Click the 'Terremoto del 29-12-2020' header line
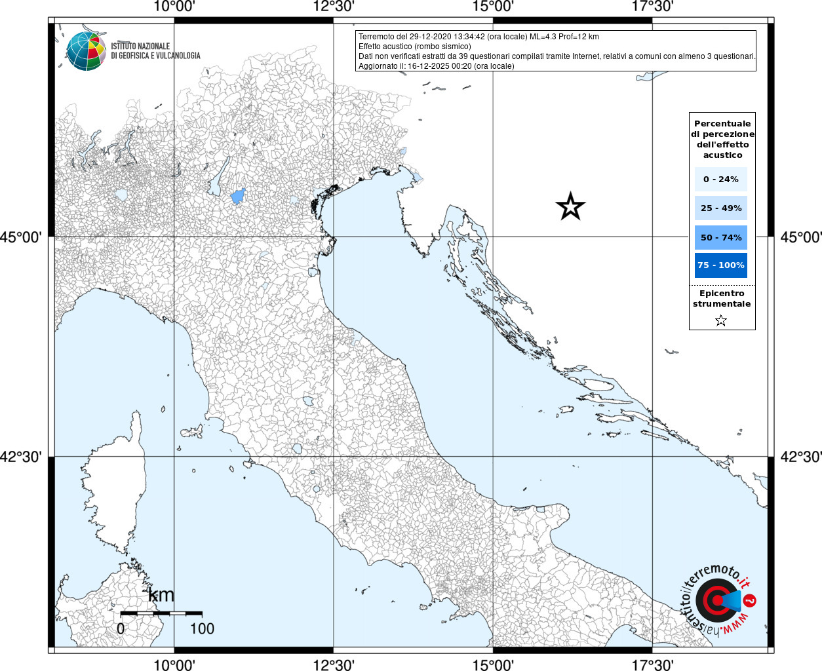 pyautogui.click(x=479, y=37)
